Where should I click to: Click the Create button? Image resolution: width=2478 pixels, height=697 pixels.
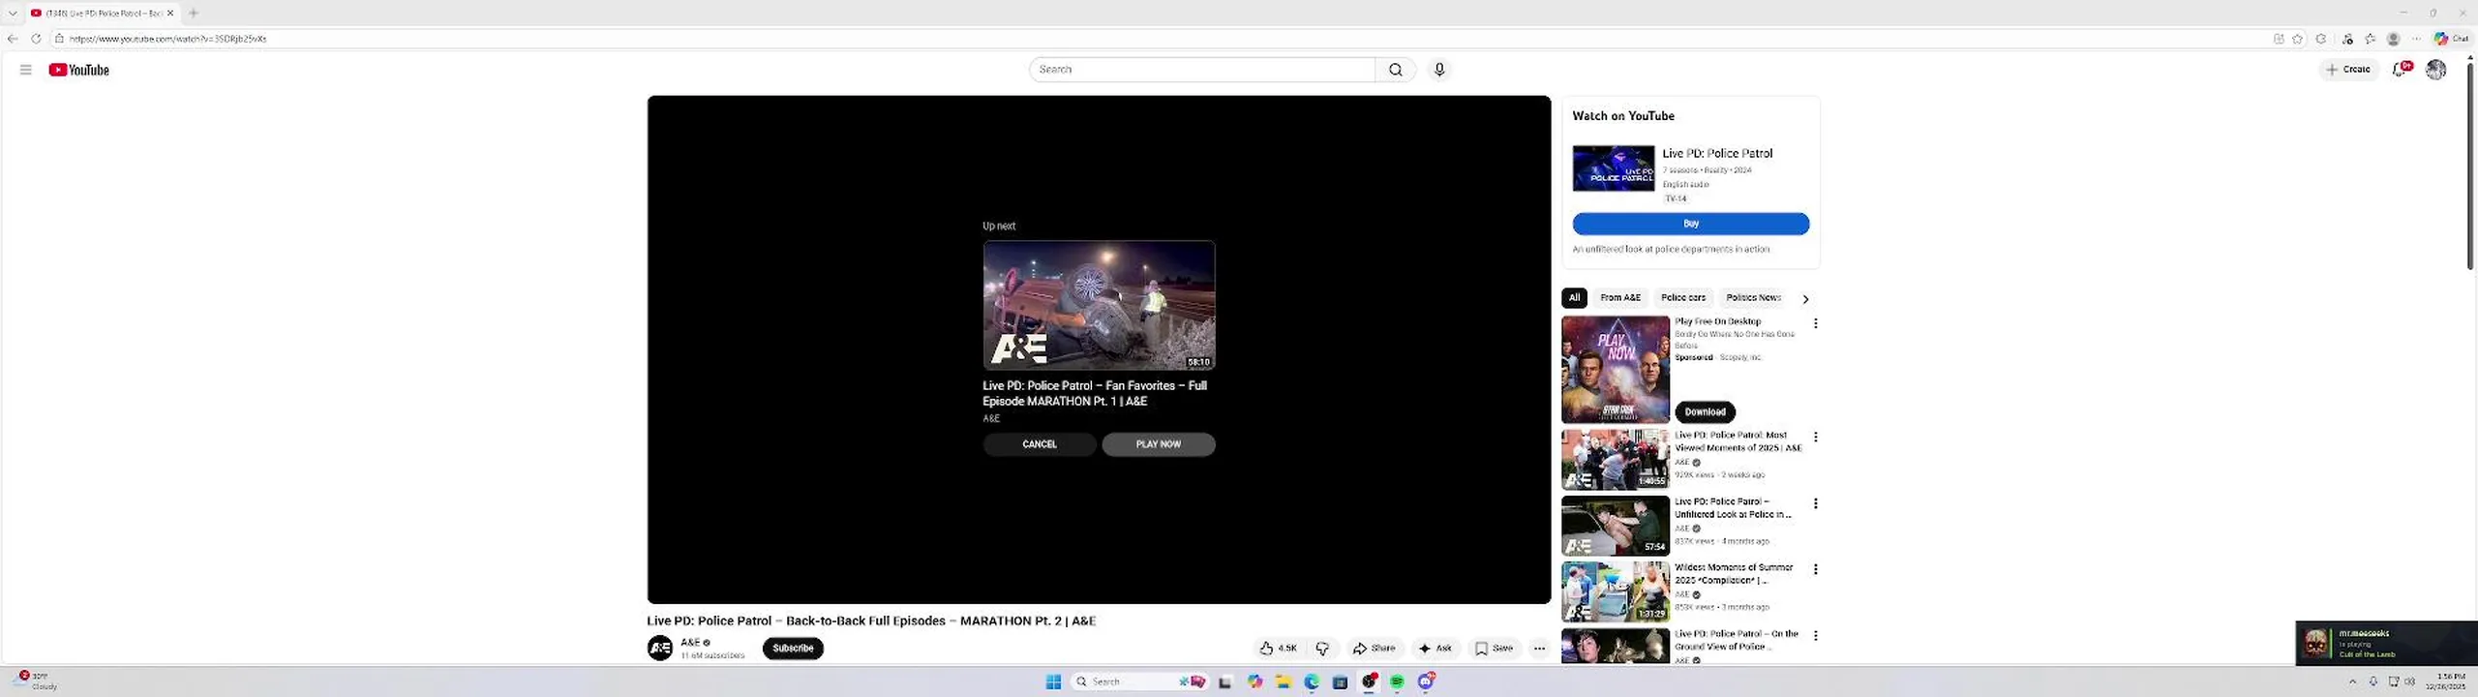click(x=2348, y=69)
